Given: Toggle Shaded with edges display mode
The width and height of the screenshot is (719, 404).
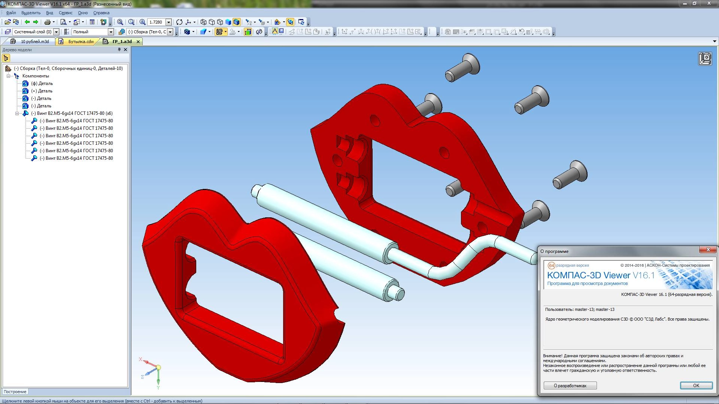Looking at the screenshot, I should pyautogui.click(x=236, y=22).
